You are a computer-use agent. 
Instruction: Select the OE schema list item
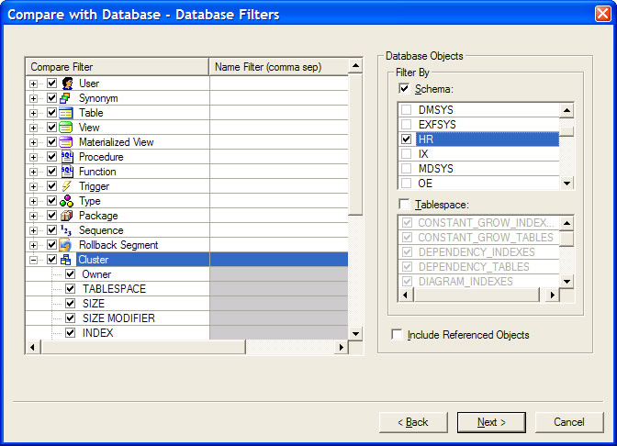[425, 184]
